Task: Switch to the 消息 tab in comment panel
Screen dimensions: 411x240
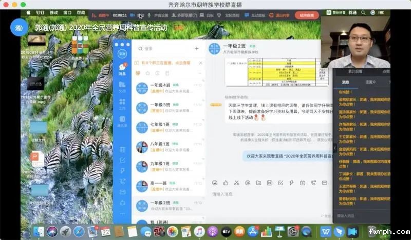Action: coord(346,82)
